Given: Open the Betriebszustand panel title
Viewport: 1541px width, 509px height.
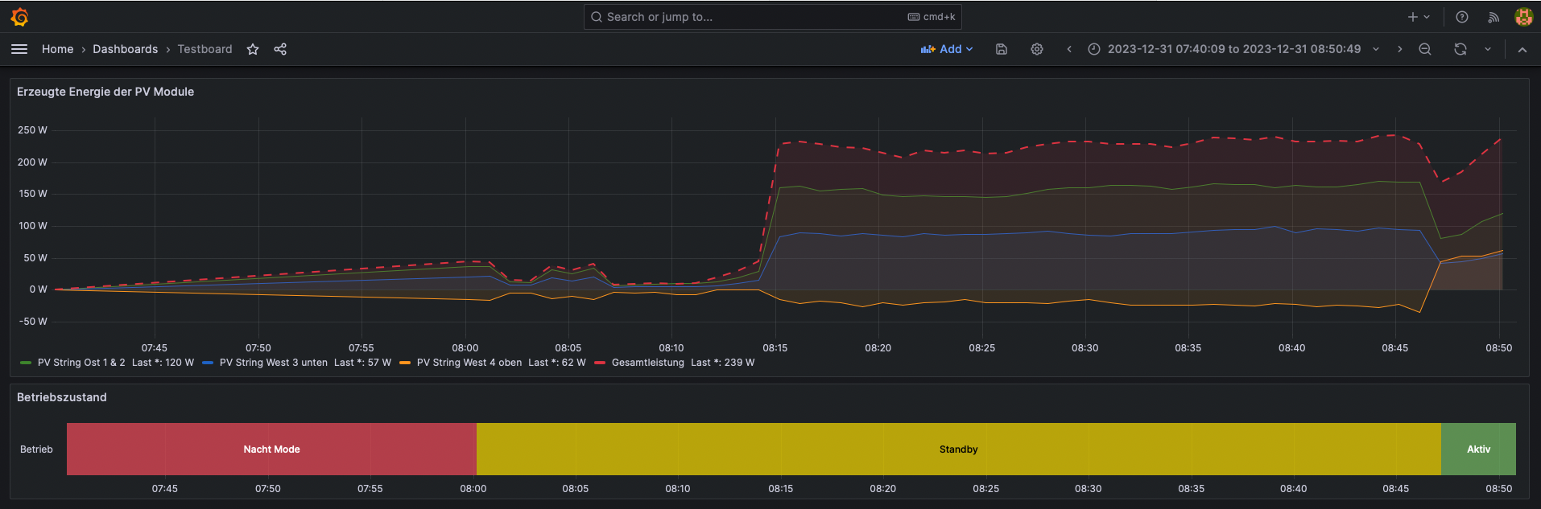Looking at the screenshot, I should tap(62, 397).
